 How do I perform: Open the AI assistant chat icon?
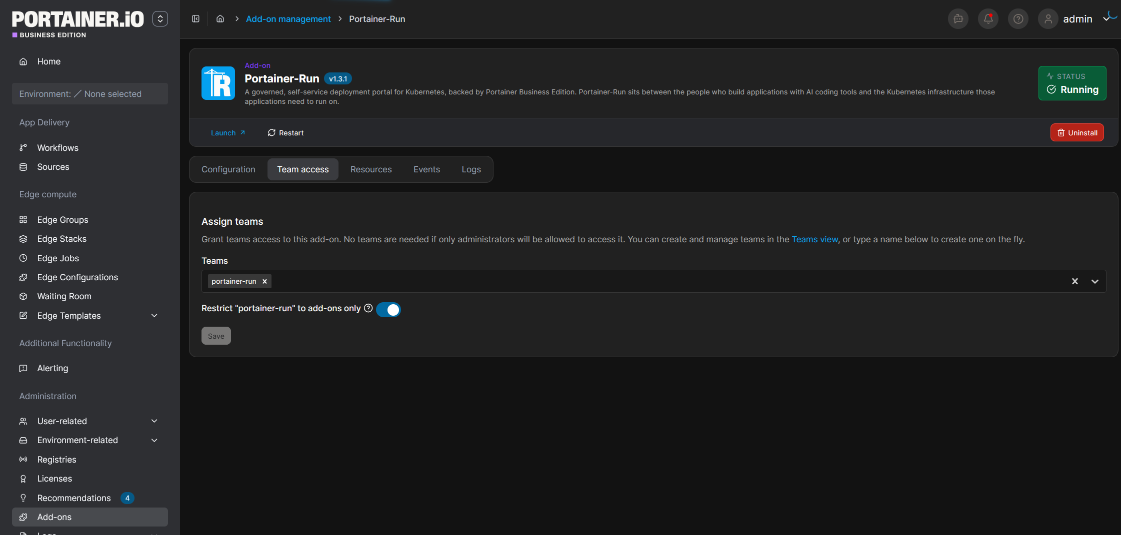(958, 19)
